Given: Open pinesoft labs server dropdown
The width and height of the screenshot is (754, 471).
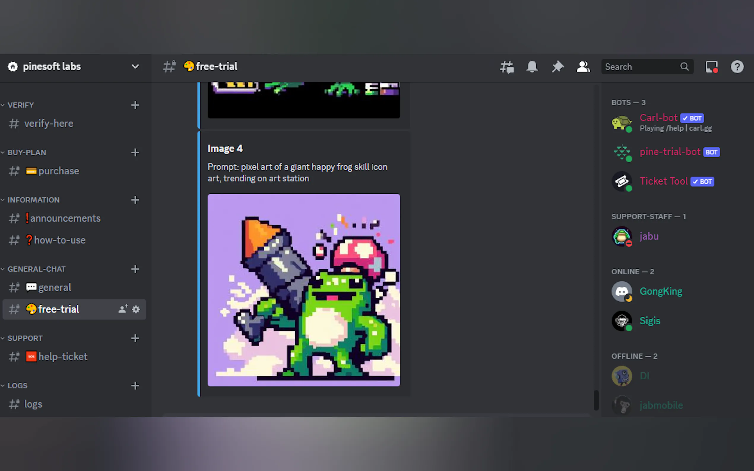Looking at the screenshot, I should 135,66.
